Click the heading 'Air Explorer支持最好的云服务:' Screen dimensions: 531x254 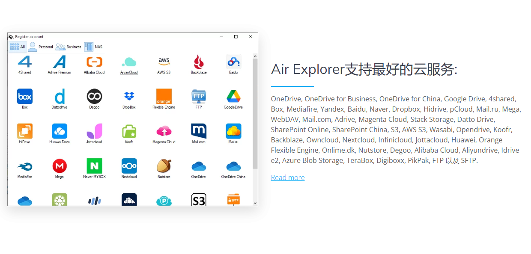[364, 69]
